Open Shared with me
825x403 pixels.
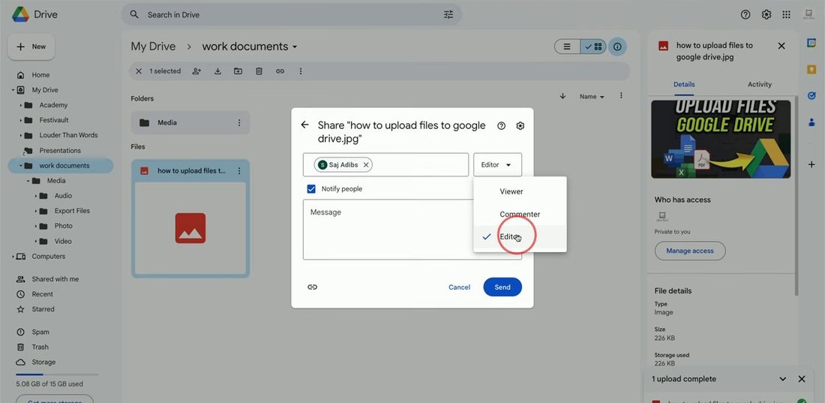tap(55, 279)
